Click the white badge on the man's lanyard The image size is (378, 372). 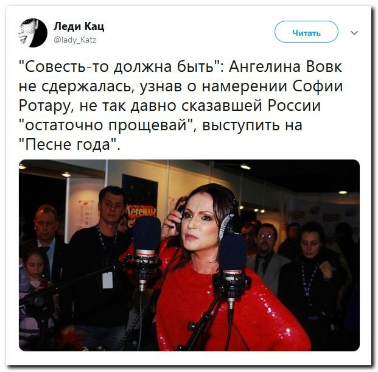[107, 280]
